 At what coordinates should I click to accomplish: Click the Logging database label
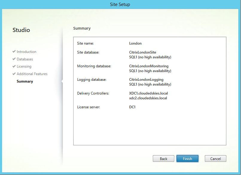point(91,80)
